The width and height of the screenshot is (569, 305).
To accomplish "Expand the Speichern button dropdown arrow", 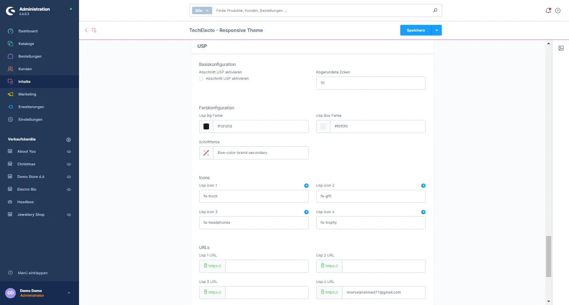I will 437,30.
